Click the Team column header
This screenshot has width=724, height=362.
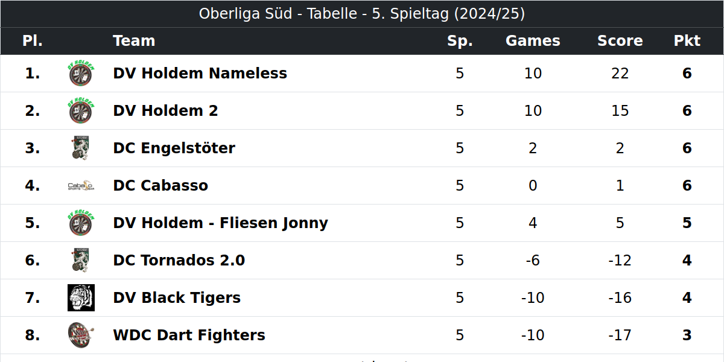(134, 41)
